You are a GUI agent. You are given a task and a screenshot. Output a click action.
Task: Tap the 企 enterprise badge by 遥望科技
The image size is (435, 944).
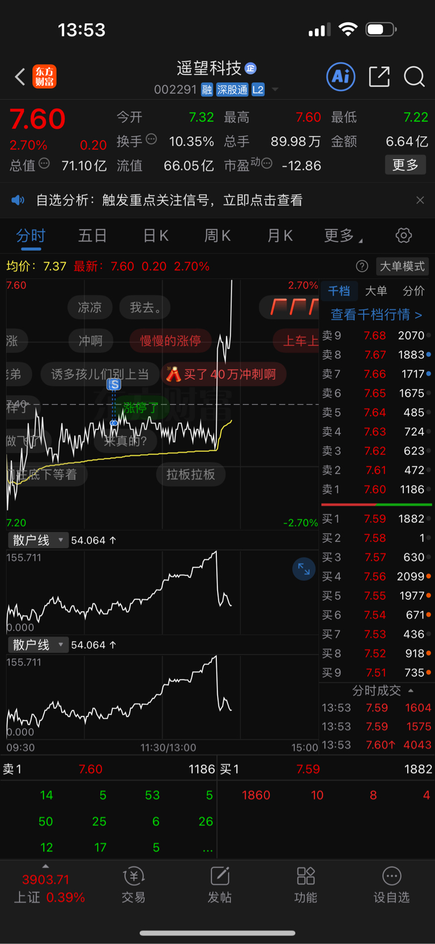(250, 69)
